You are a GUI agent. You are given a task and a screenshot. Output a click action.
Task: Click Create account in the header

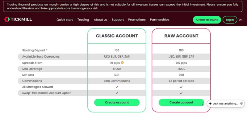coord(207,20)
